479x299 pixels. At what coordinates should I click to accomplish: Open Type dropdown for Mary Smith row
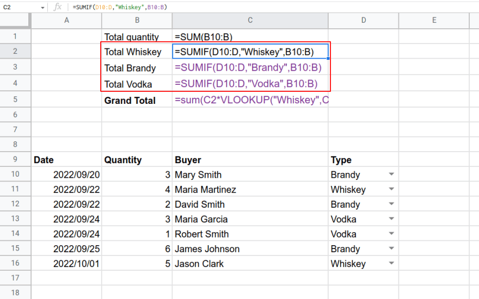coord(391,174)
